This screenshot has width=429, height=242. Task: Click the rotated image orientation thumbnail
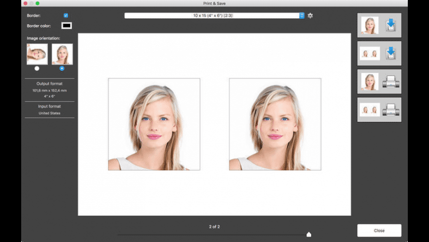(x=37, y=54)
